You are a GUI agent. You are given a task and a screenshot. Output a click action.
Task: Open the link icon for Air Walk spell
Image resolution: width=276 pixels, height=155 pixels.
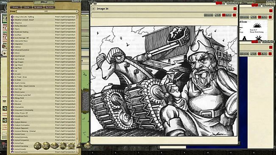12,80
